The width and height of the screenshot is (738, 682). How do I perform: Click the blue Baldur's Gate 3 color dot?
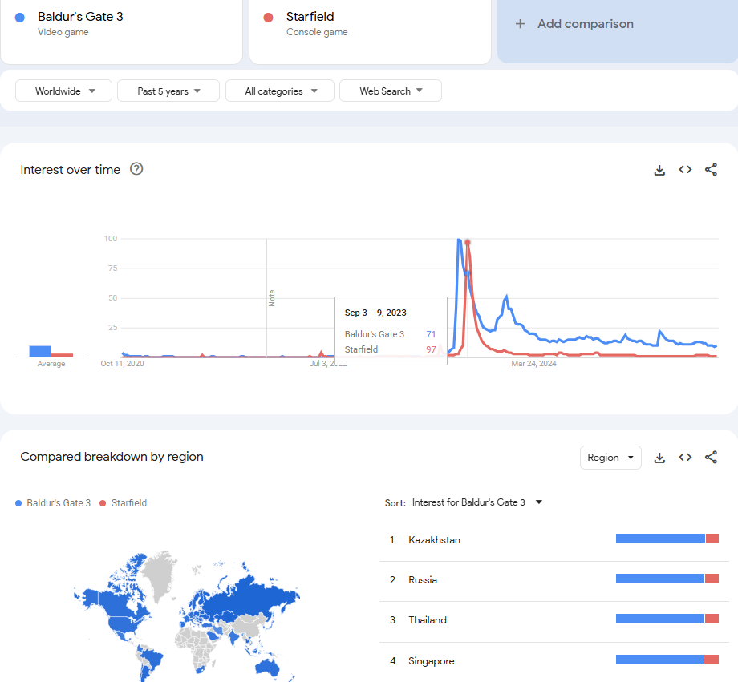[x=20, y=18]
